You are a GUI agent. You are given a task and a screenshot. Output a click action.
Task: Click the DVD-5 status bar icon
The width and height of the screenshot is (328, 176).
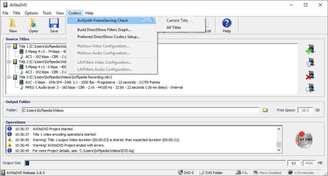(x=180, y=173)
